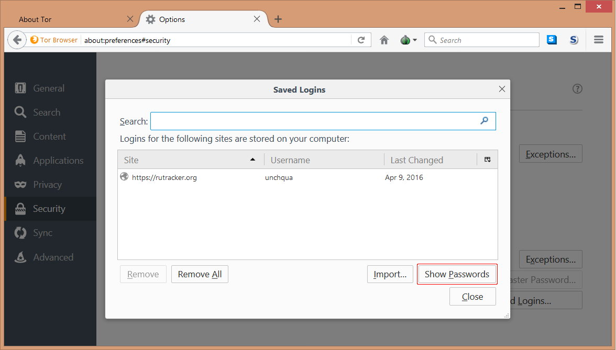Close the Saved Logins dialog with X

click(502, 89)
